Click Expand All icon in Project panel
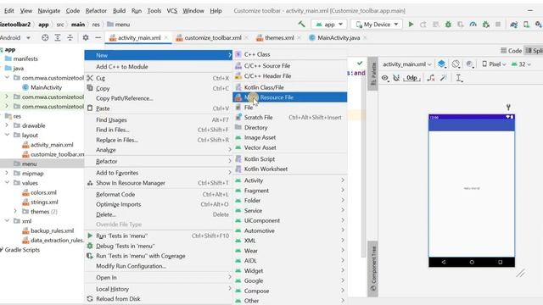The height and width of the screenshot is (305, 543). (x=58, y=37)
